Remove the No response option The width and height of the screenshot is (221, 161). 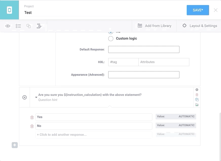(x=32, y=126)
